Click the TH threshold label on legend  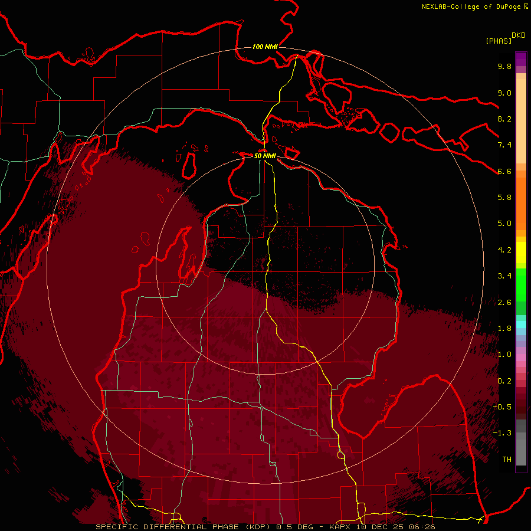507,460
